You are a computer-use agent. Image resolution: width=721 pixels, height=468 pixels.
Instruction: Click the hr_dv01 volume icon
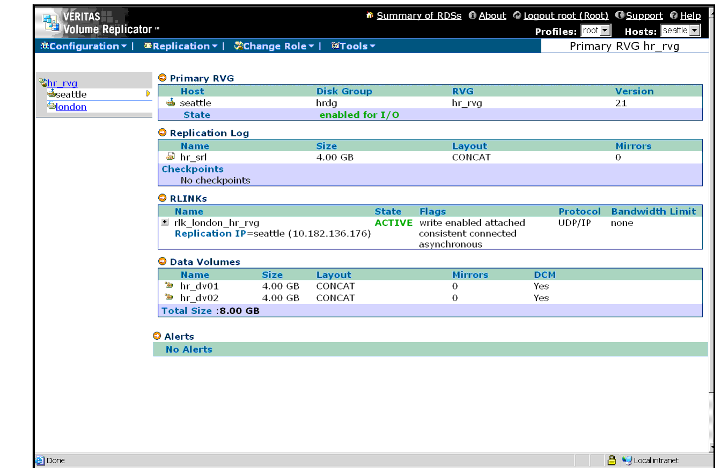tap(169, 285)
